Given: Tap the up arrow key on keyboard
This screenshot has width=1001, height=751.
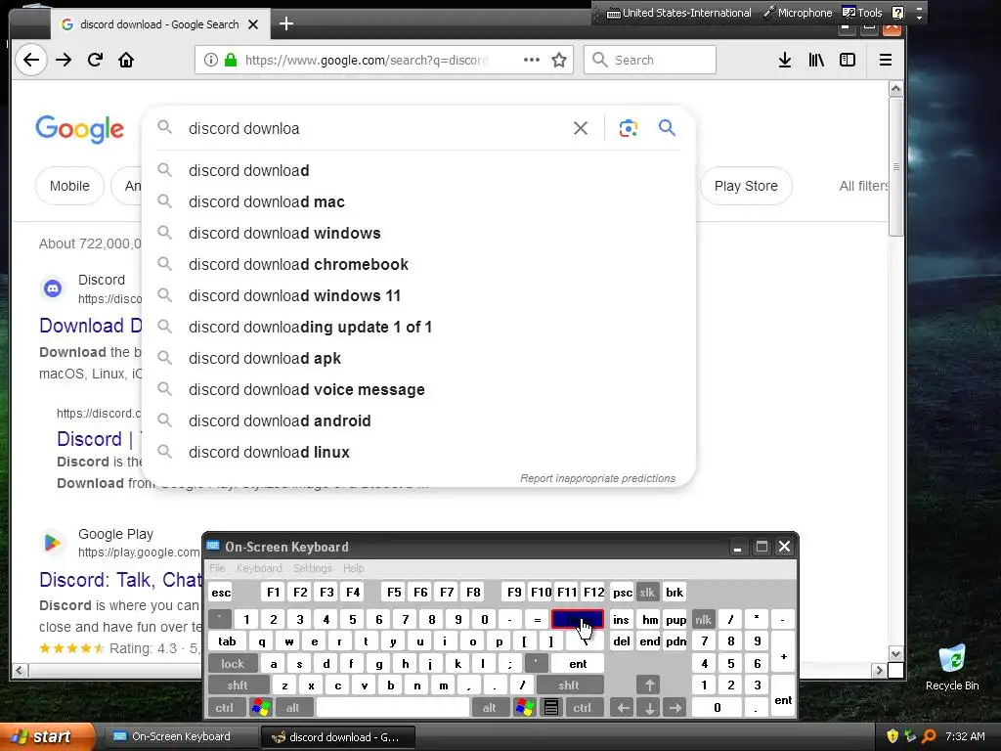Looking at the screenshot, I should click(649, 685).
